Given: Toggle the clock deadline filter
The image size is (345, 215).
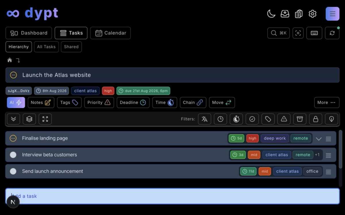Looking at the screenshot, I should point(221,119).
